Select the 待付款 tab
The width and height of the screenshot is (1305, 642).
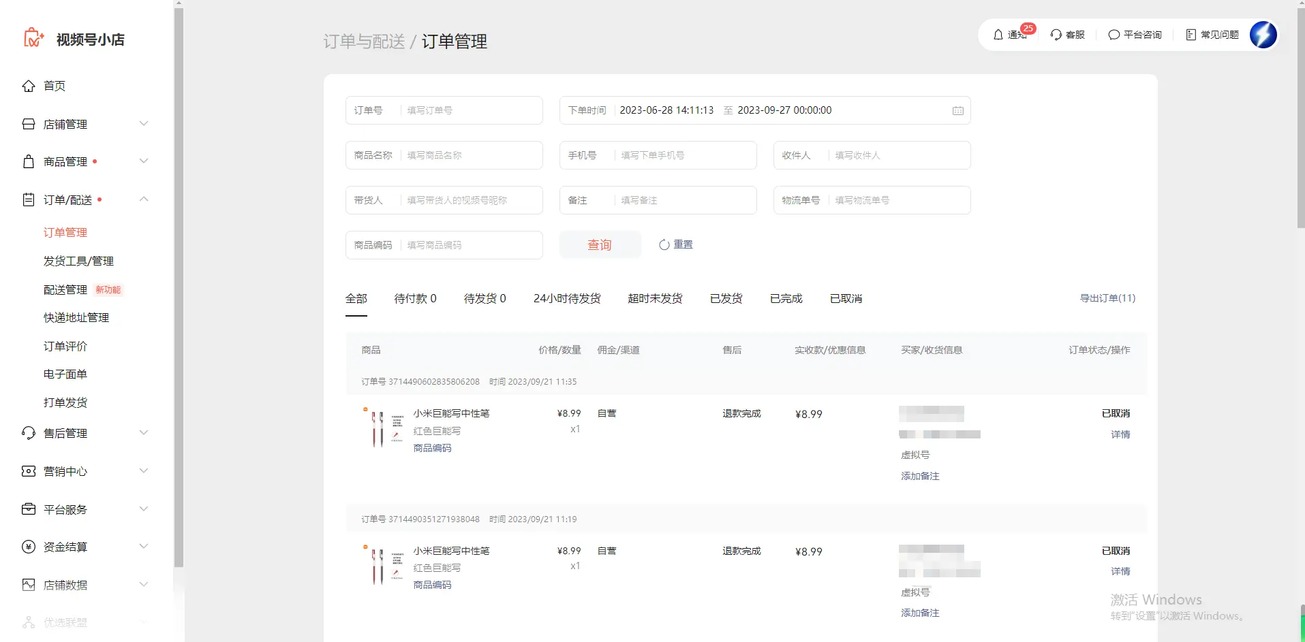click(x=415, y=299)
